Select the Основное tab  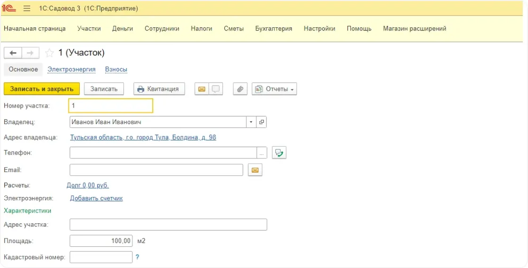click(x=23, y=70)
